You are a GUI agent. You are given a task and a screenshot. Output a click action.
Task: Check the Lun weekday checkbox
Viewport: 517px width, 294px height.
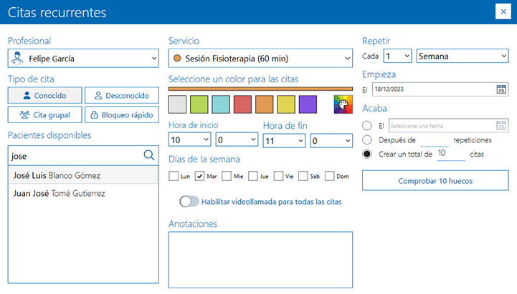click(173, 176)
